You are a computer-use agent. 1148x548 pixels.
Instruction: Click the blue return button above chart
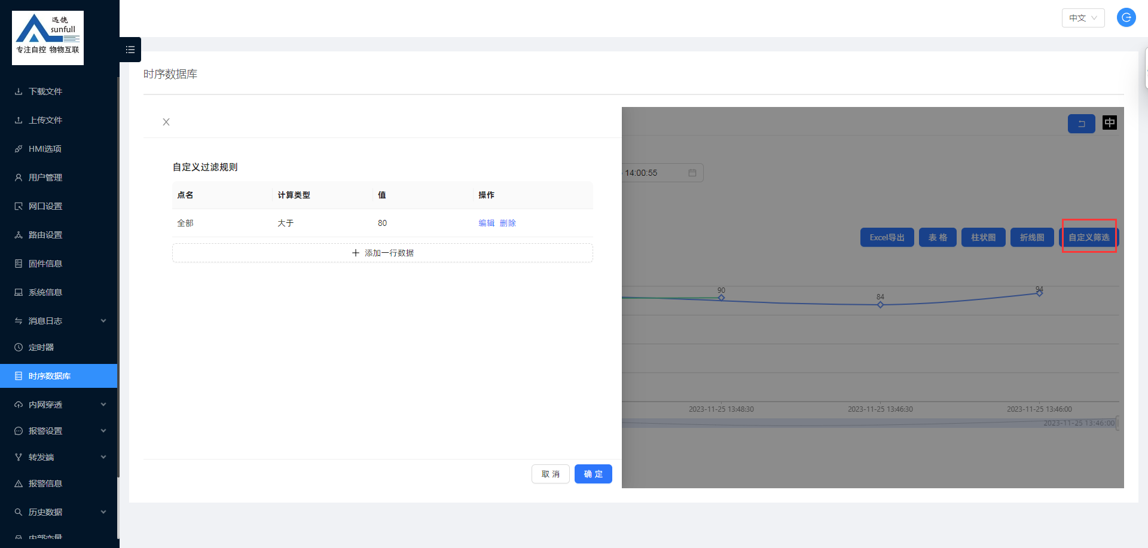pos(1081,124)
